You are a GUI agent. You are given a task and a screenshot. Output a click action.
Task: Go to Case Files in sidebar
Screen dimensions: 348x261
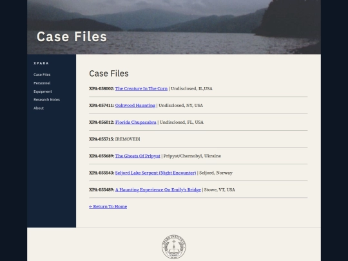[x=42, y=75]
